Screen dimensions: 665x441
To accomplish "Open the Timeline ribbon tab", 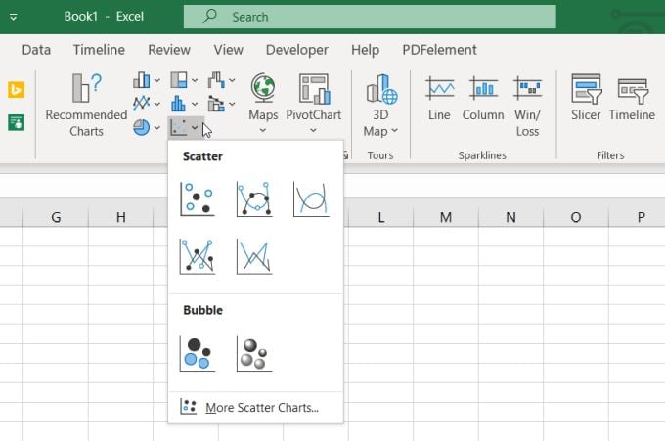I will point(99,50).
